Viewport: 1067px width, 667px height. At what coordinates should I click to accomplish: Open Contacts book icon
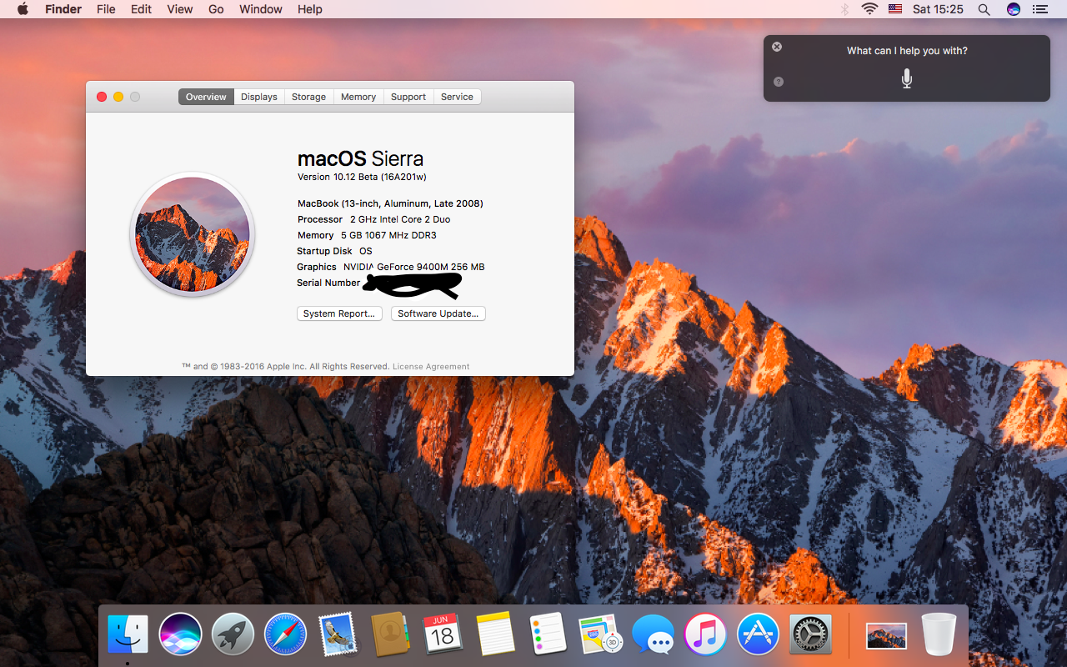click(390, 634)
